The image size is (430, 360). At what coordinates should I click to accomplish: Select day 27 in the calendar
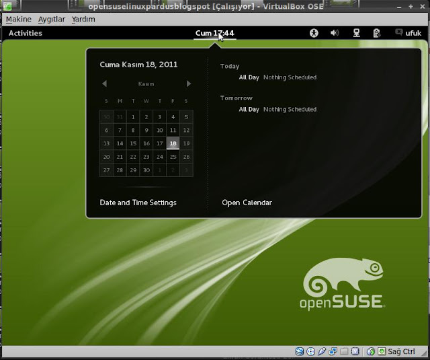tap(106, 170)
